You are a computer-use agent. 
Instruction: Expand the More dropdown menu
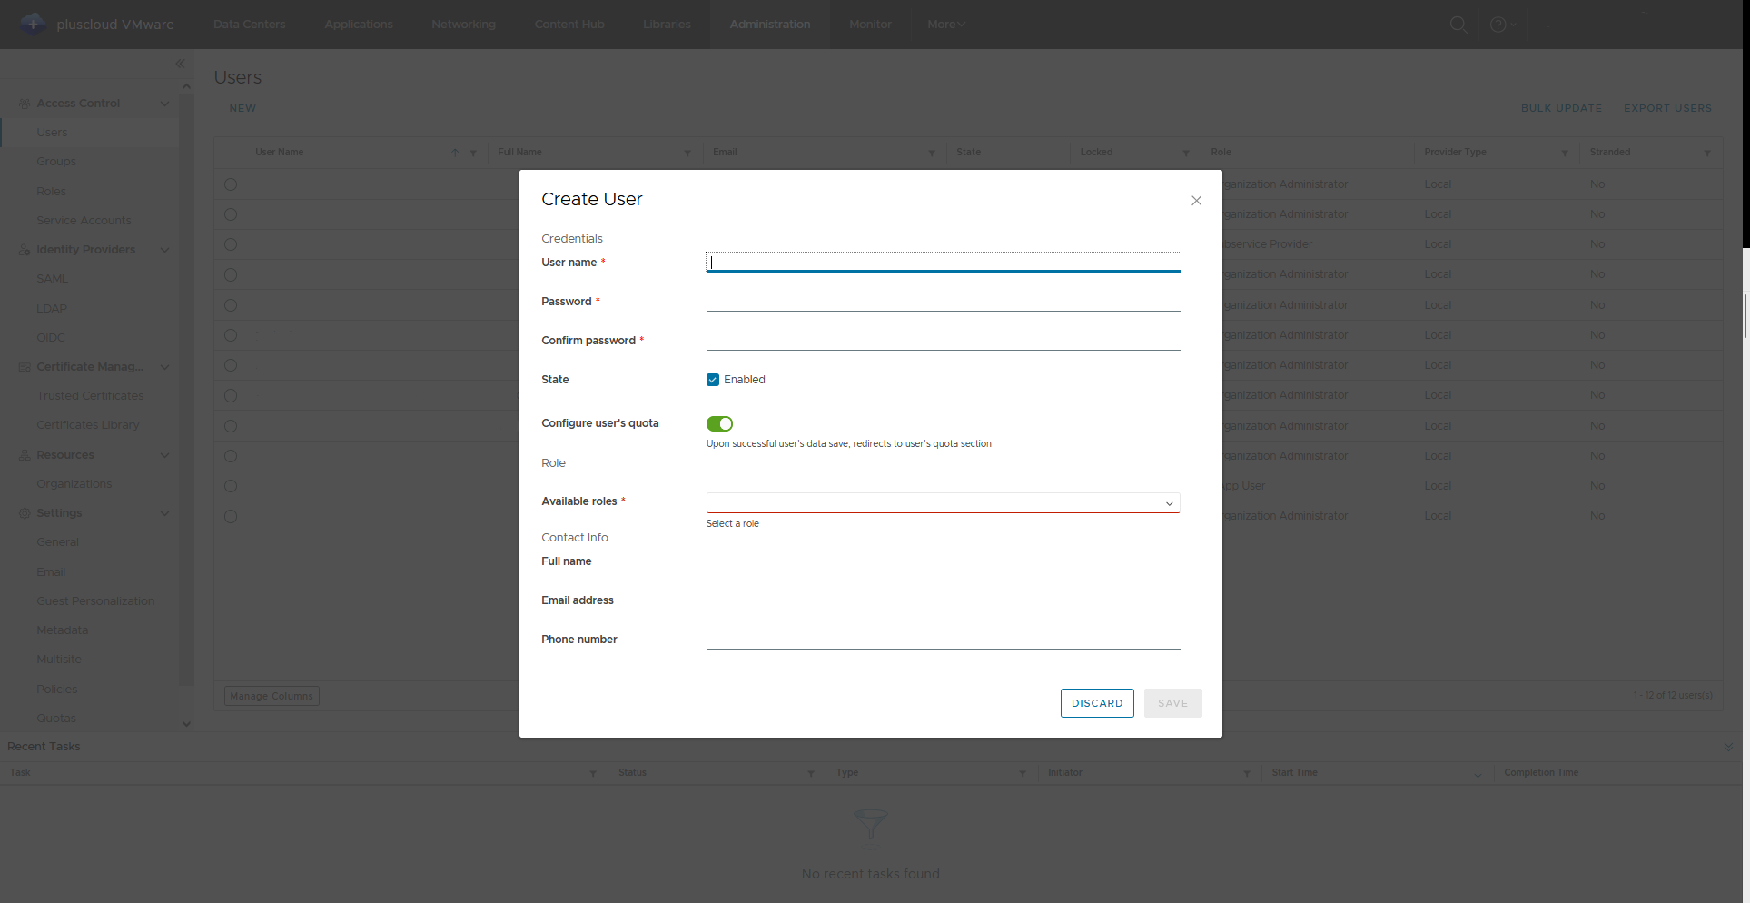946,25
